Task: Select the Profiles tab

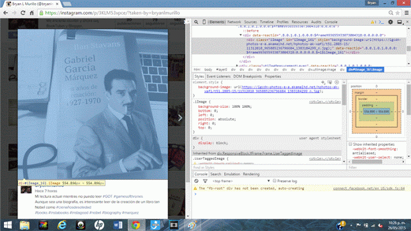Action: (x=283, y=22)
